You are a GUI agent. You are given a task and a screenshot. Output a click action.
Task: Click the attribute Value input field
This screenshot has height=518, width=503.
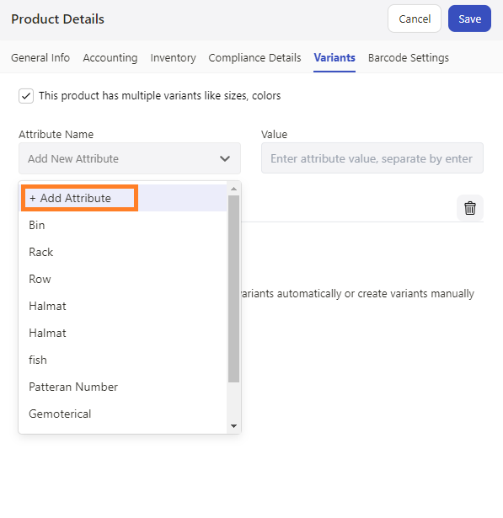(x=372, y=158)
